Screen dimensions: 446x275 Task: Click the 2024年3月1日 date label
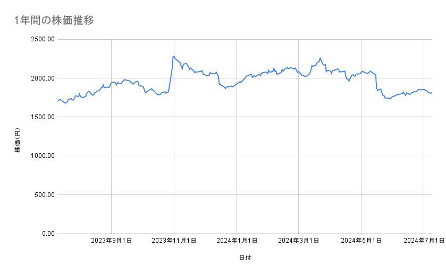coord(298,242)
